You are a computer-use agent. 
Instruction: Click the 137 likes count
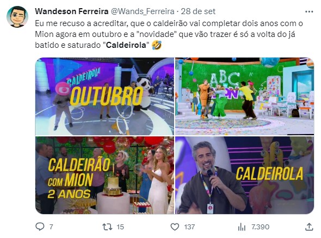tap(189, 227)
